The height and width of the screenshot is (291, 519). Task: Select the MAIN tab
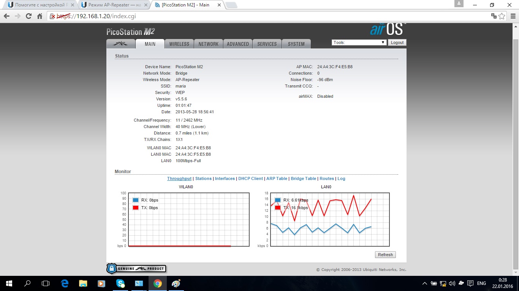coord(150,44)
